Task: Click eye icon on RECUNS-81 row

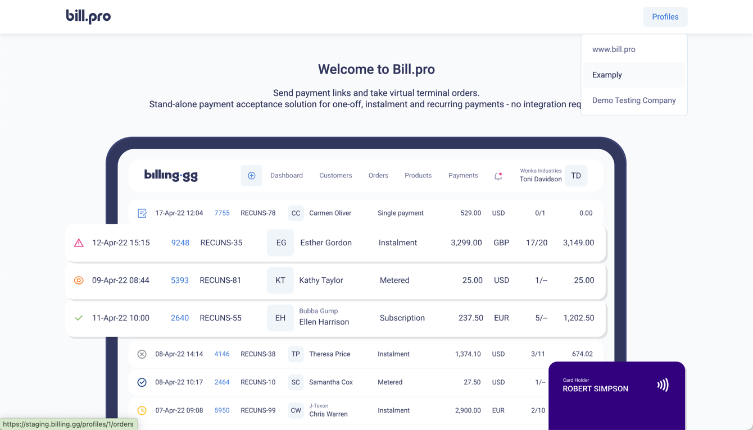Action: (79, 280)
